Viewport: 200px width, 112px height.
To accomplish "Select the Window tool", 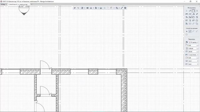I will (x=197, y=17).
